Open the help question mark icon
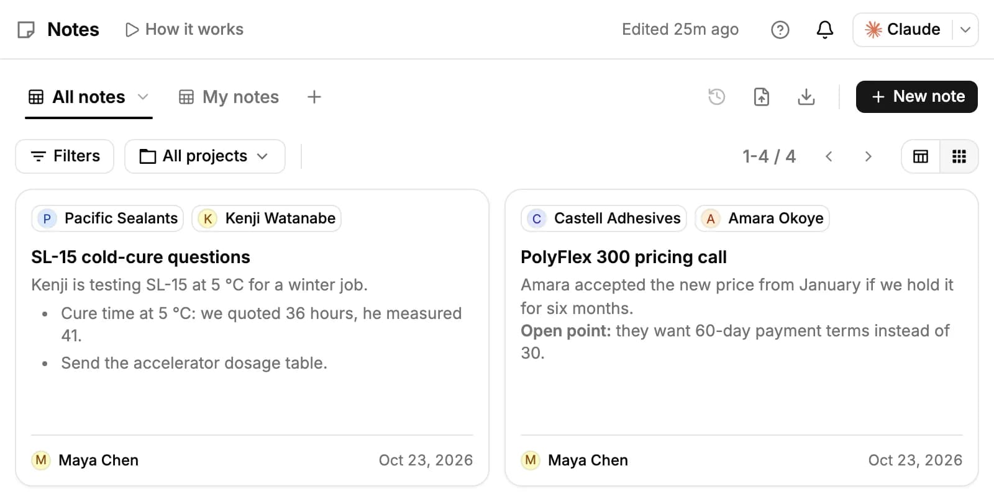The width and height of the screenshot is (994, 494). [x=780, y=29]
